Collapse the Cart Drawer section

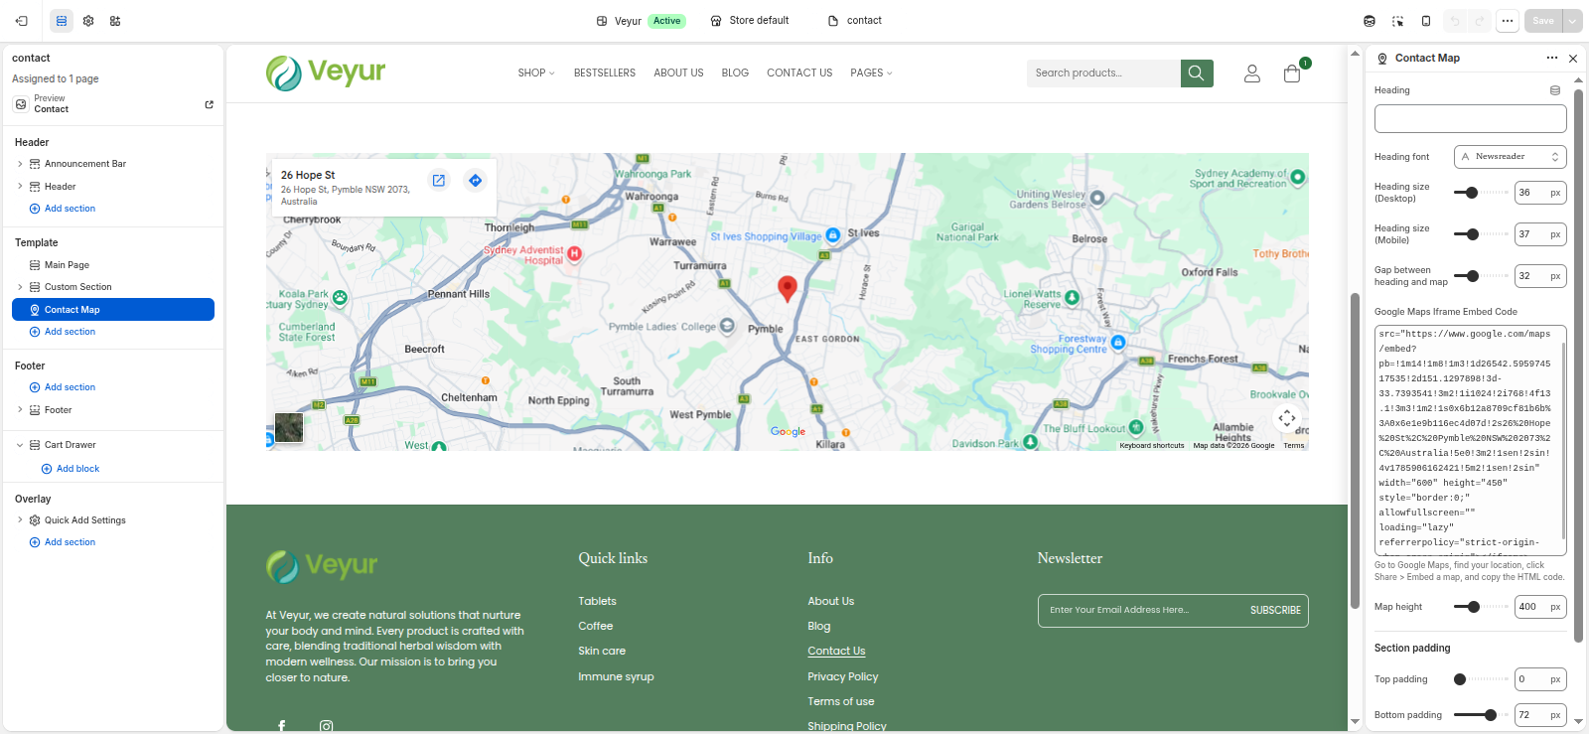(x=20, y=445)
